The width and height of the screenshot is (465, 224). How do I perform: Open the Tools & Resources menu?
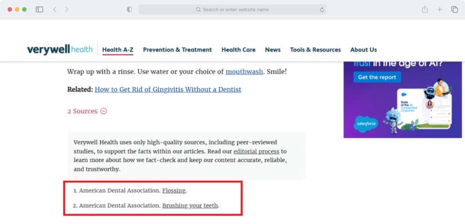[x=315, y=50]
